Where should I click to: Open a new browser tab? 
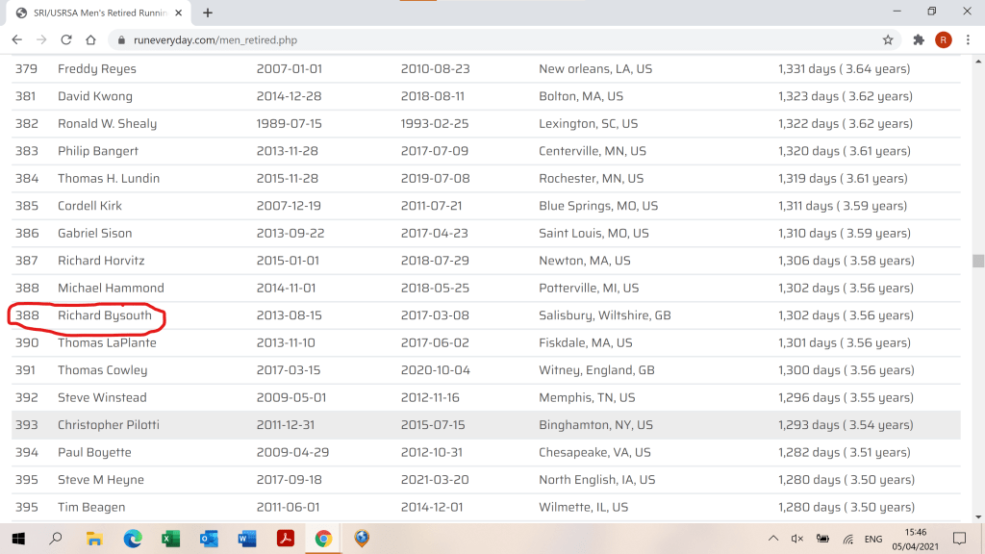[208, 13]
